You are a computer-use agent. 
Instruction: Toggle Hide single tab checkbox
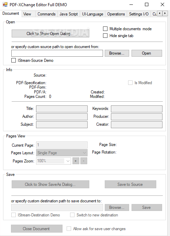105,36
